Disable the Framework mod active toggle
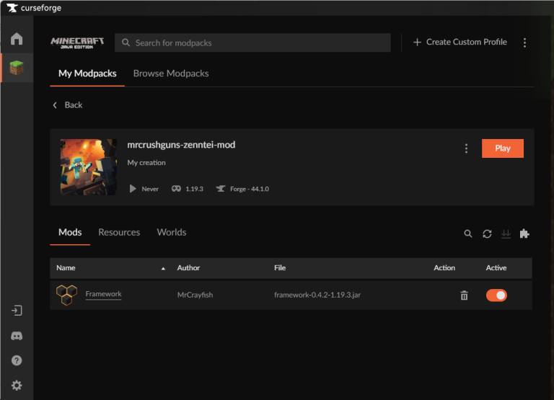Viewport: 554px width, 400px height. point(496,295)
